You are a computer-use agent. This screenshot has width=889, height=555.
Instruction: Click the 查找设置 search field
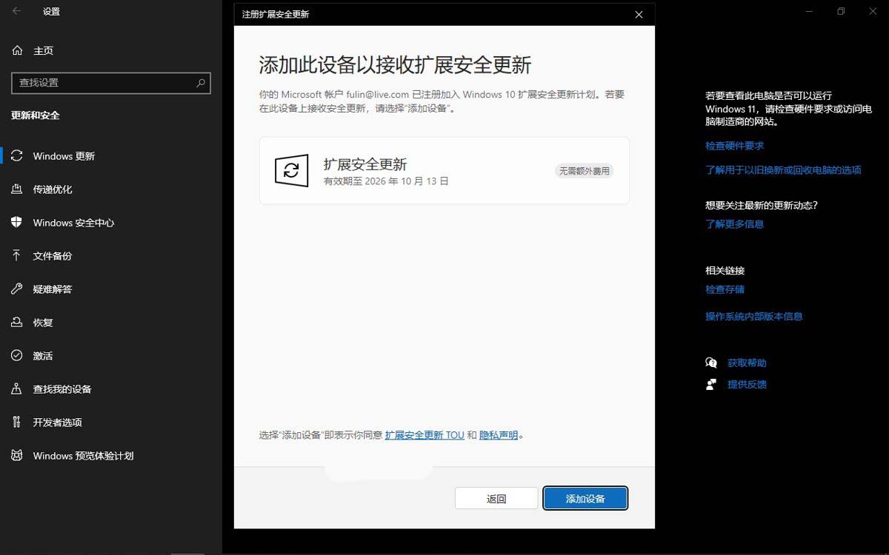[111, 83]
